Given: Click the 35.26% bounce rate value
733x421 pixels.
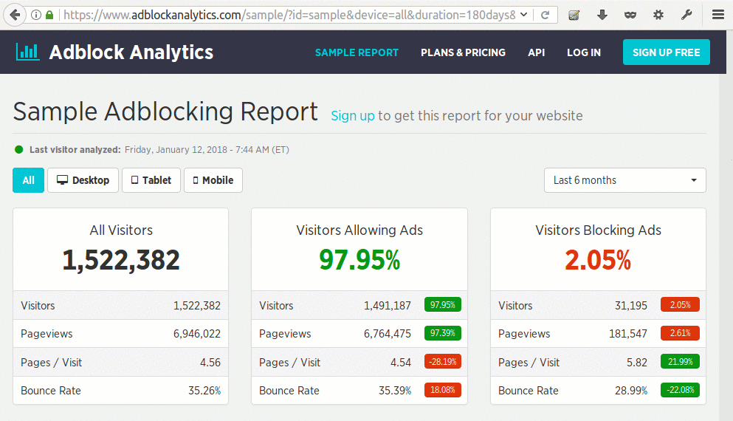Looking at the screenshot, I should 204,391.
